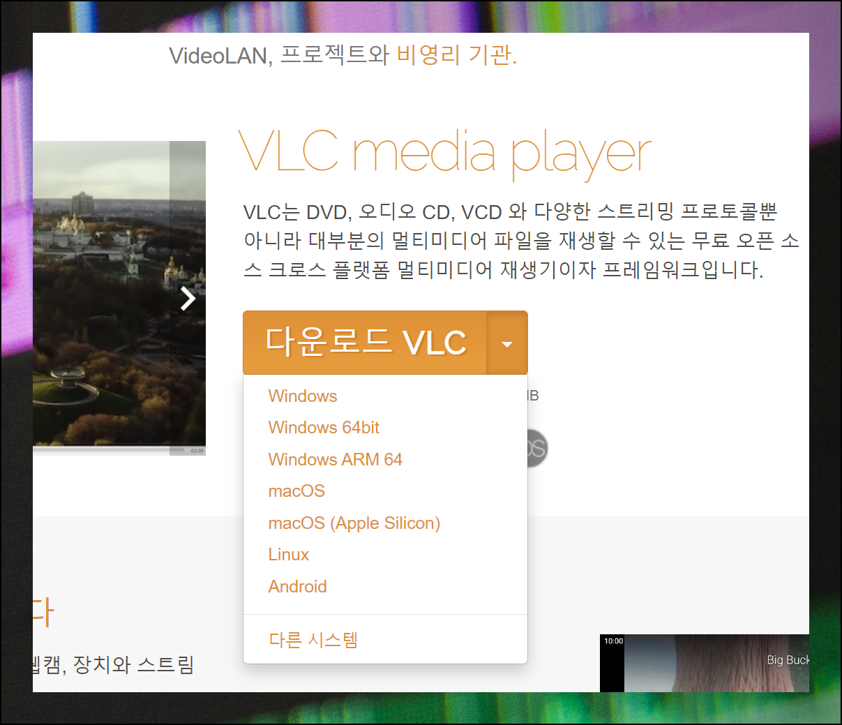Toggle the download dropdown caret arrow
Viewport: 842px width, 725px height.
pyautogui.click(x=507, y=343)
